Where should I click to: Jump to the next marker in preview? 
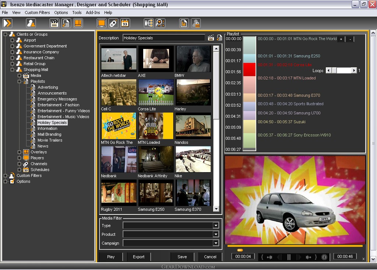[x=308, y=257]
